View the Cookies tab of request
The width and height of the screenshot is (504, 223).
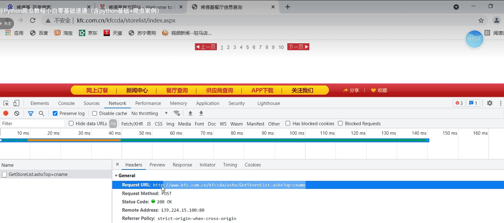click(253, 165)
